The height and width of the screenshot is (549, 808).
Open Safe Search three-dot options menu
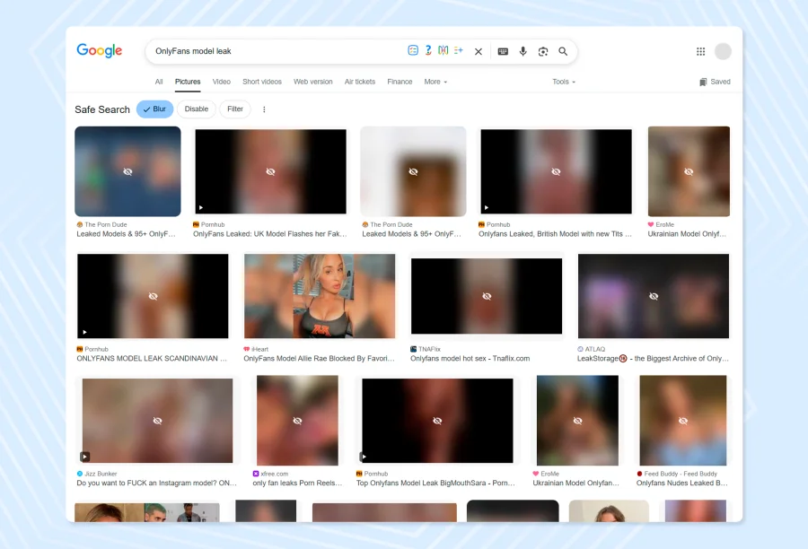coord(264,109)
